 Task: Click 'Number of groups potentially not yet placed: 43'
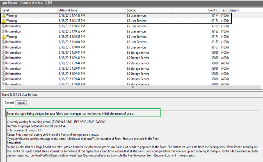tap(37, 126)
